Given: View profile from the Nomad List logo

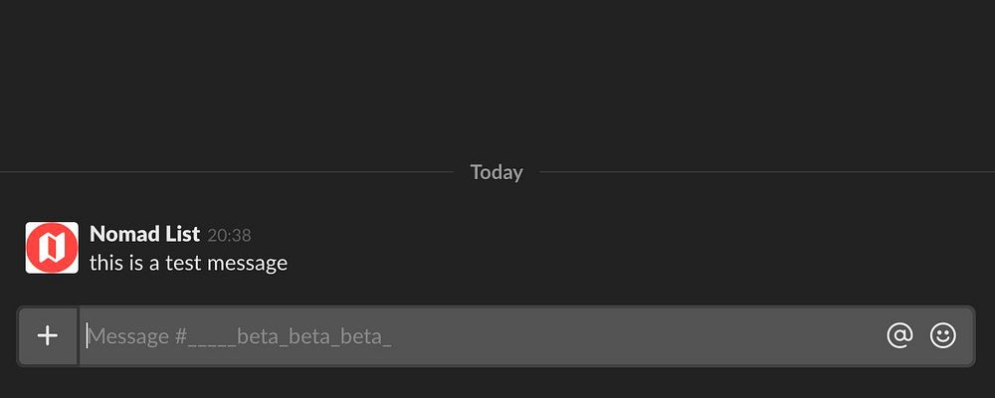Looking at the screenshot, I should [x=52, y=248].
